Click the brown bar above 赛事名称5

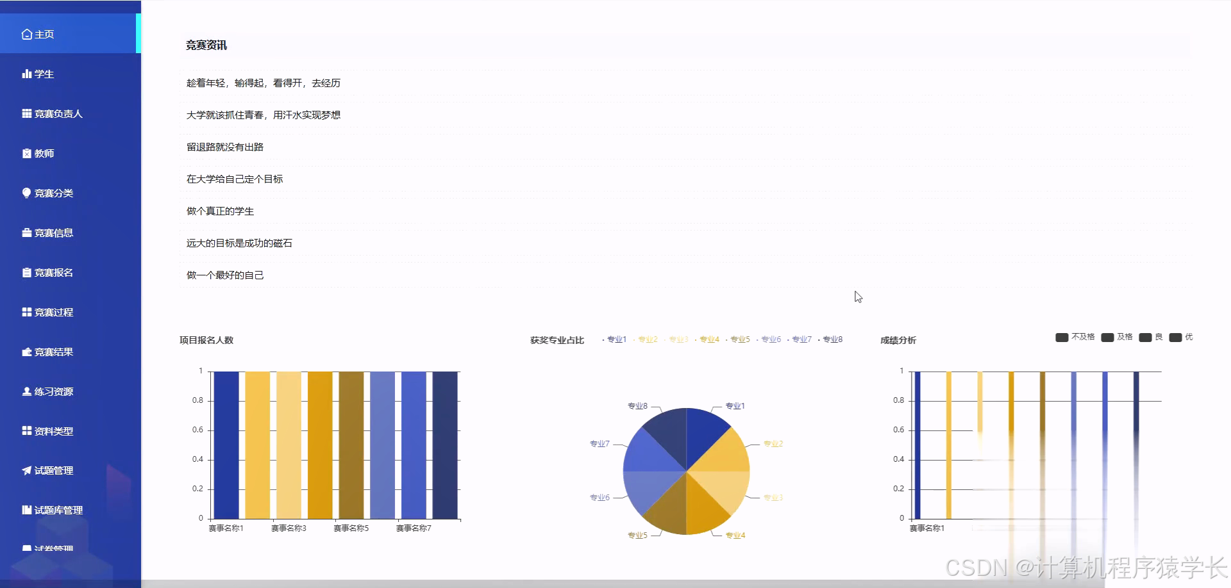pyautogui.click(x=351, y=445)
